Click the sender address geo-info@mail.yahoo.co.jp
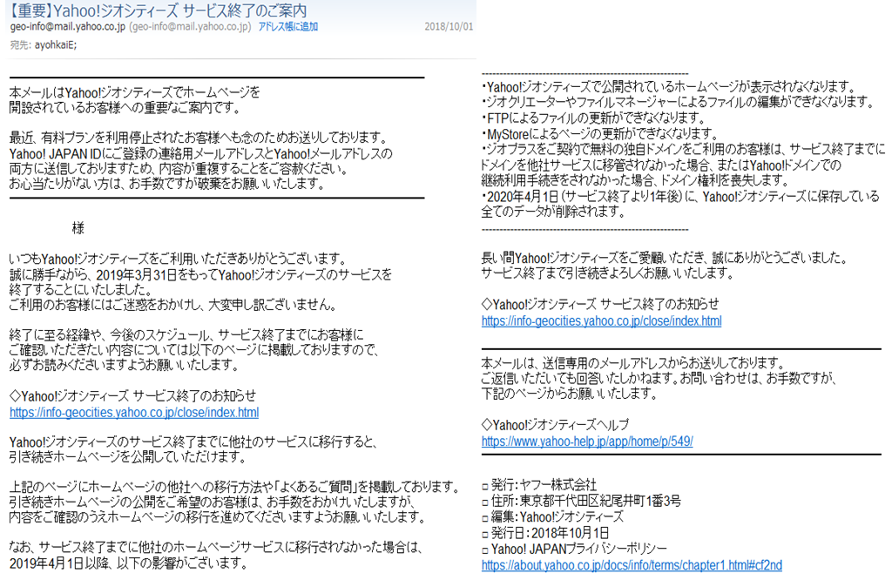 [68, 27]
